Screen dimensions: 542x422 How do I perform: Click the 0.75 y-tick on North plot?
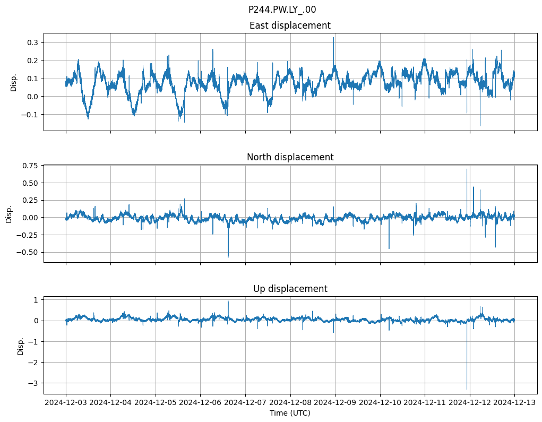(31, 166)
